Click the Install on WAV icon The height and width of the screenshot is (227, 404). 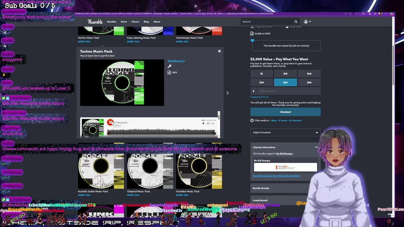coord(252,33)
